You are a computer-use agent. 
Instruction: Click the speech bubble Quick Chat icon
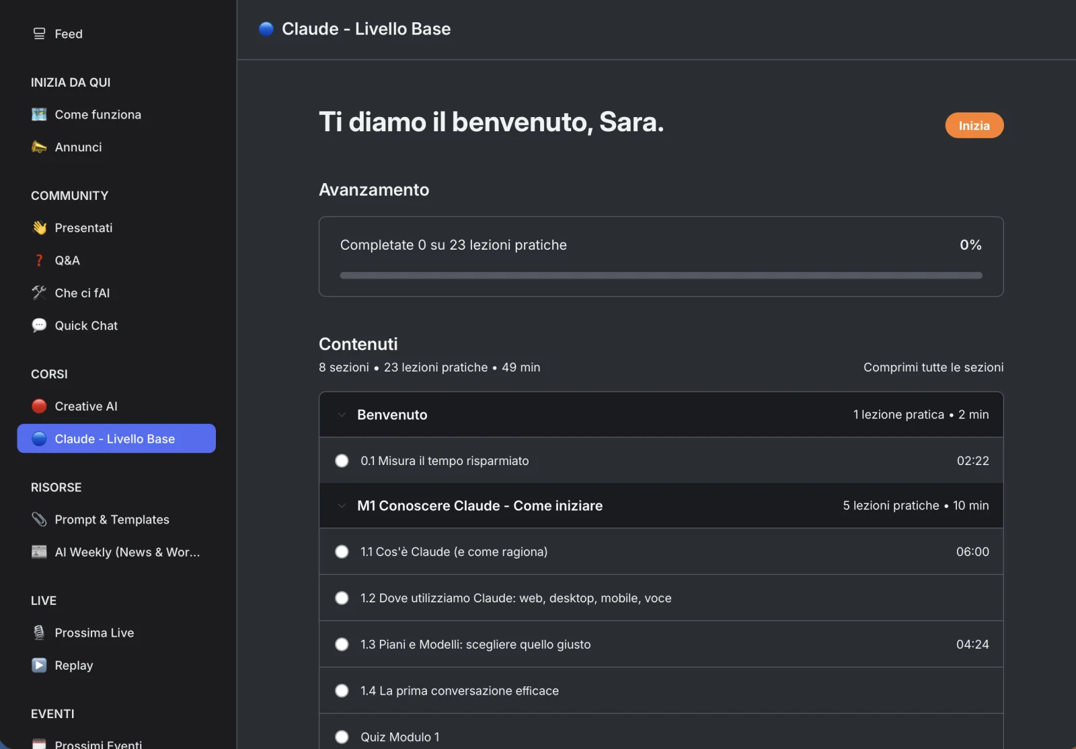pyautogui.click(x=39, y=326)
